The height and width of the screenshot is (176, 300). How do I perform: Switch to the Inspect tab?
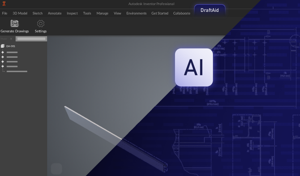click(72, 13)
